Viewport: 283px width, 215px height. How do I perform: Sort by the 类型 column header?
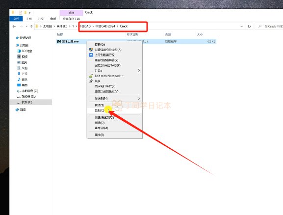[x=168, y=34]
